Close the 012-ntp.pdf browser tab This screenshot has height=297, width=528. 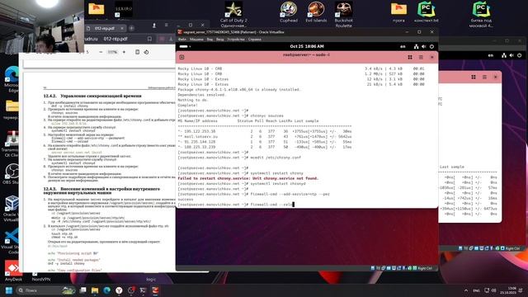pos(122,28)
